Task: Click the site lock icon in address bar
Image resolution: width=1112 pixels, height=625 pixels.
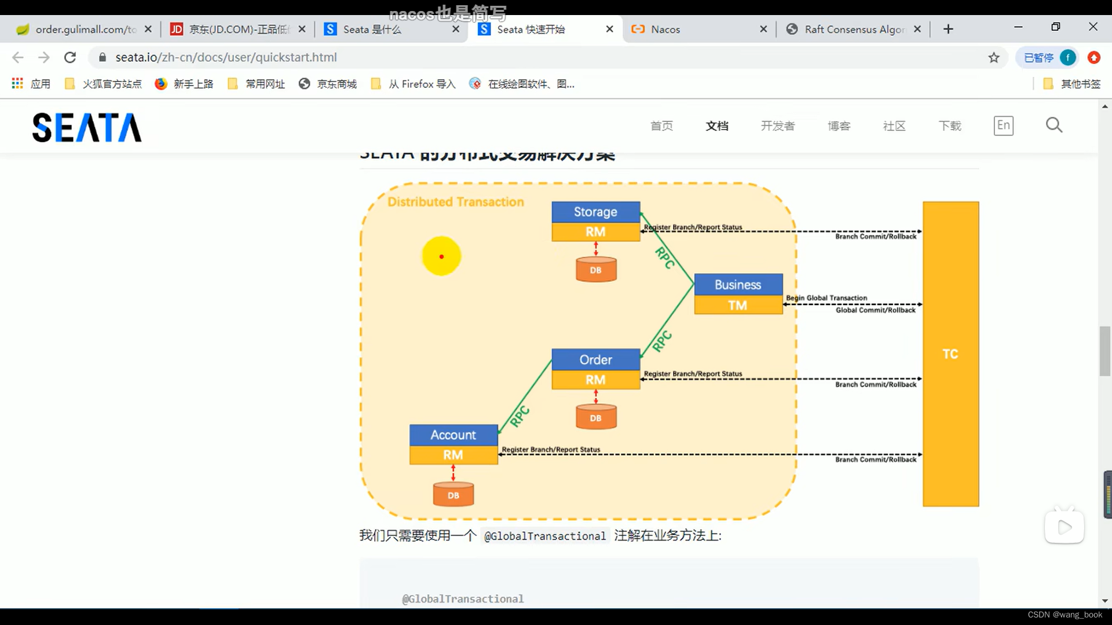Action: coord(103,57)
